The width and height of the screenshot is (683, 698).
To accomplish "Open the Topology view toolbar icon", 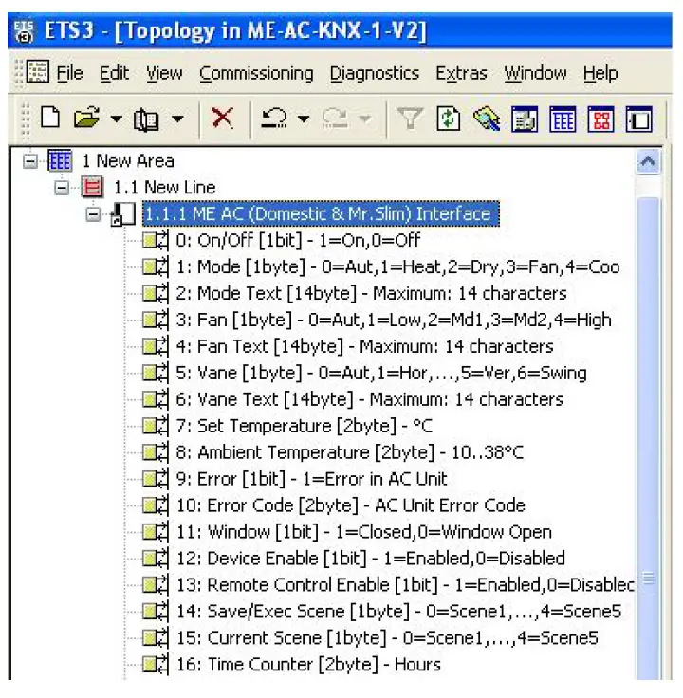I will 563,119.
